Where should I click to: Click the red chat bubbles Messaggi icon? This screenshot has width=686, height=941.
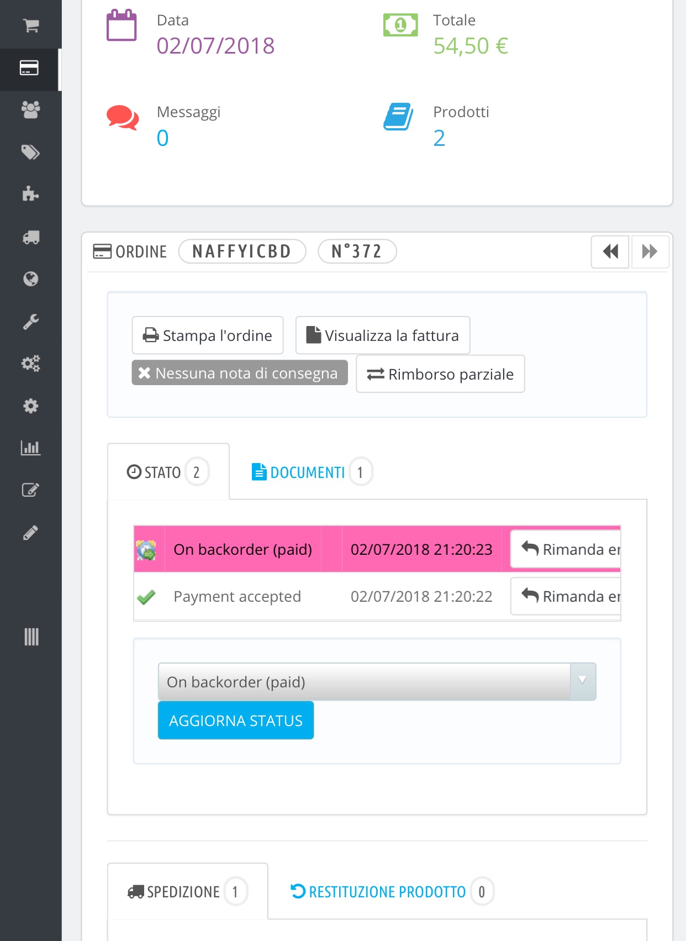[x=123, y=118]
